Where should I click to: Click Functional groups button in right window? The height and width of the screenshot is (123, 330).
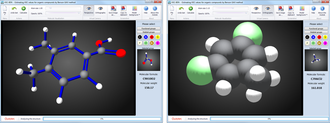[316, 28]
